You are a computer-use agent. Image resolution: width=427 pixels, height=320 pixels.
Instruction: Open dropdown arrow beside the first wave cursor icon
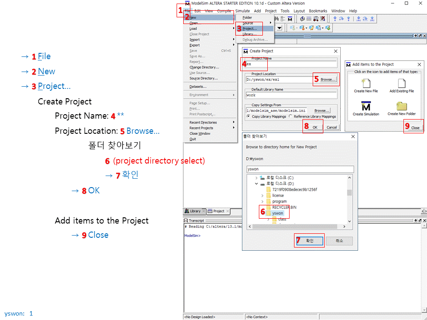click(x=298, y=28)
